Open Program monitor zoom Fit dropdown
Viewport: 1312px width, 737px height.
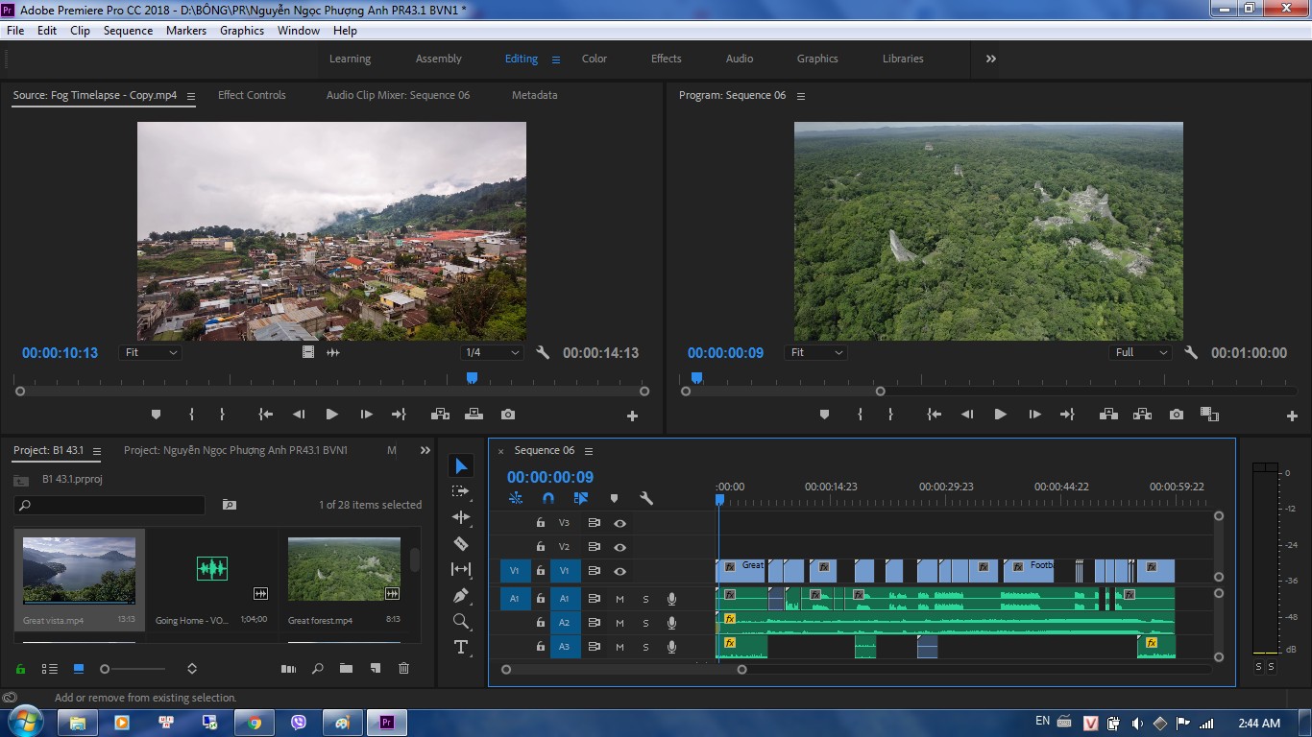tap(815, 352)
